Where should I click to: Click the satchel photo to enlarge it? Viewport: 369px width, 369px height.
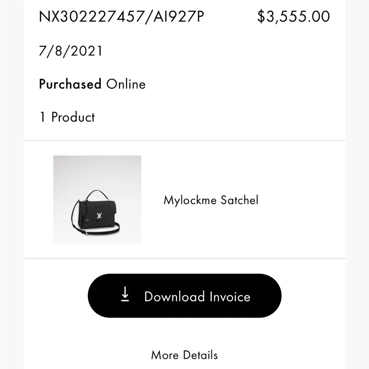(x=97, y=200)
